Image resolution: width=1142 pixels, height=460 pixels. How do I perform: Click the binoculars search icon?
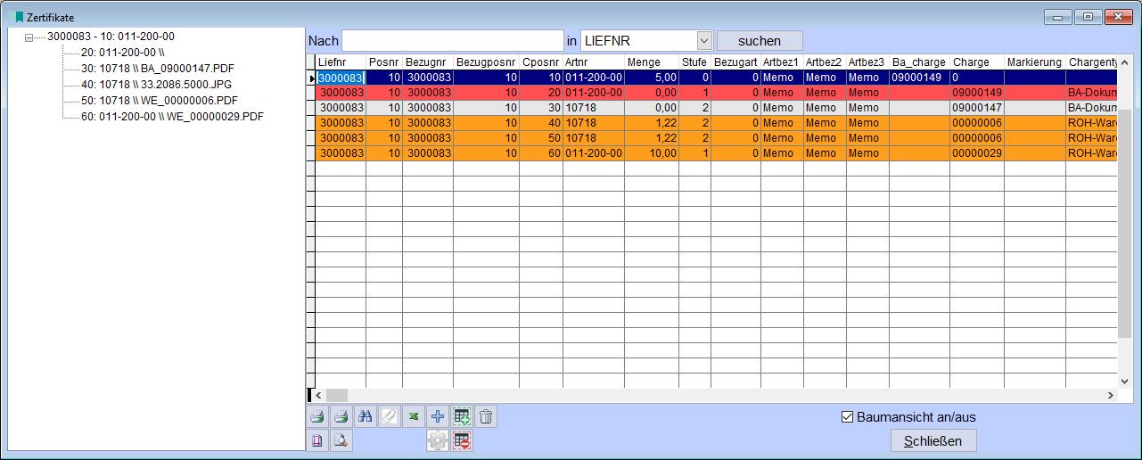[365, 416]
